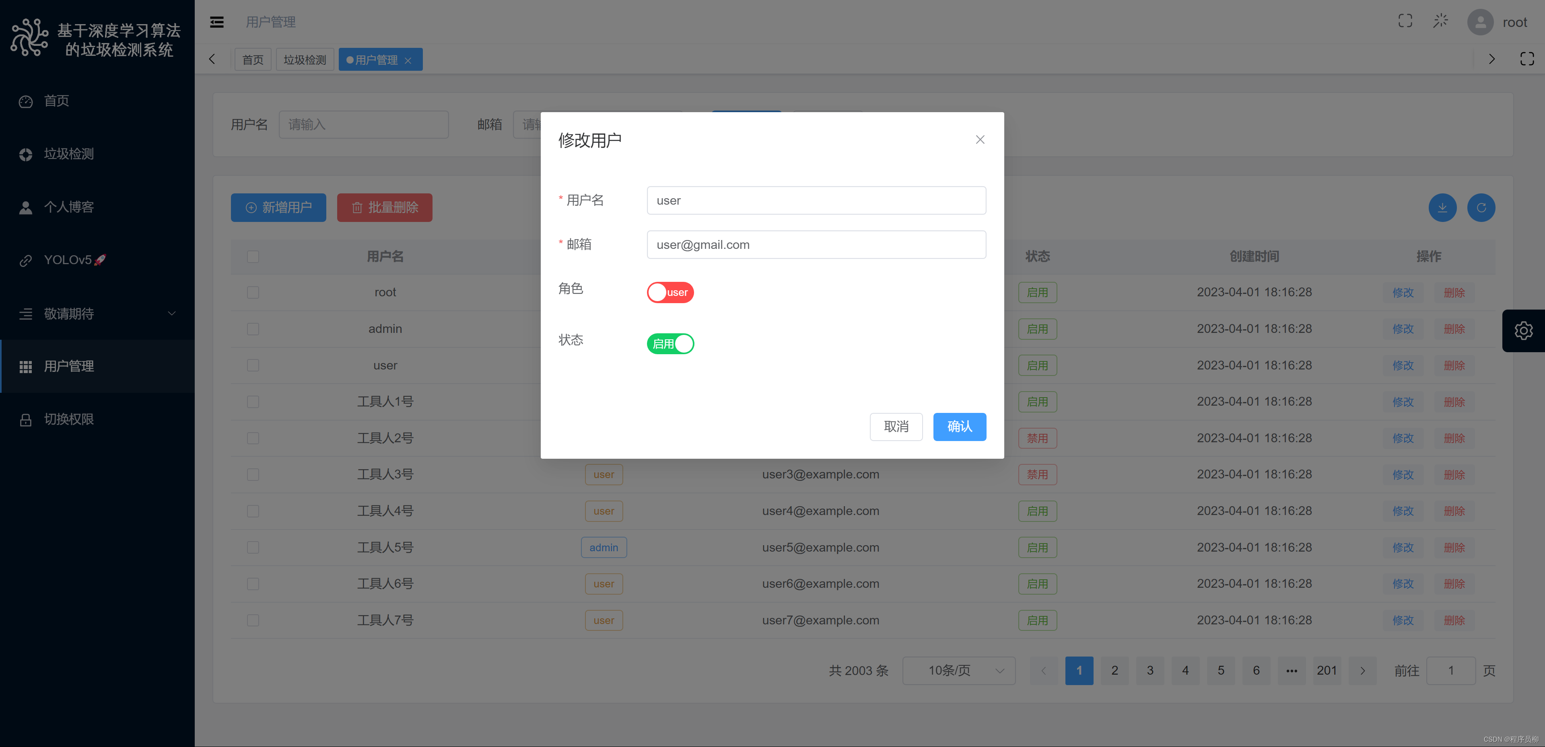Click the 禁用 status tag in 工具人3号 row

1037,475
